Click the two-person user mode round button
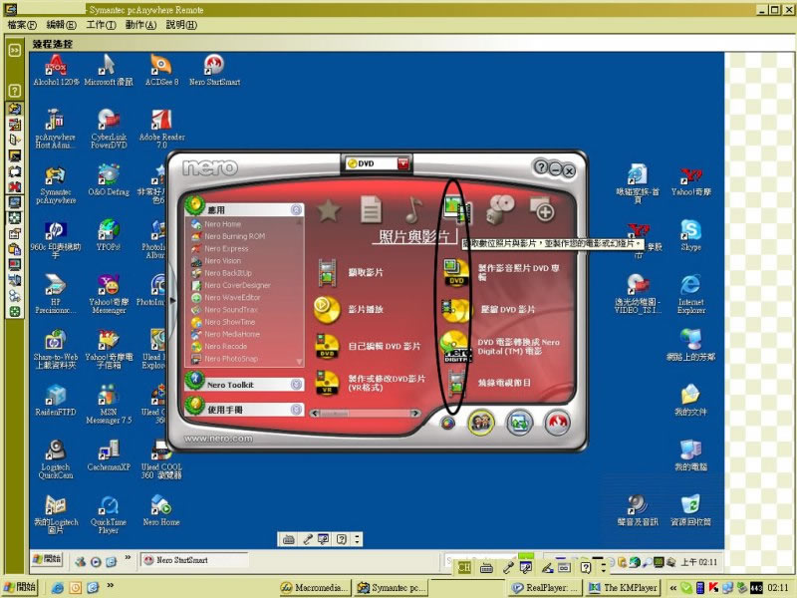Screen dimensions: 797x598 point(481,423)
